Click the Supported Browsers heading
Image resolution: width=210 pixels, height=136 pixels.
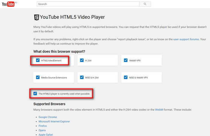coord(49,104)
